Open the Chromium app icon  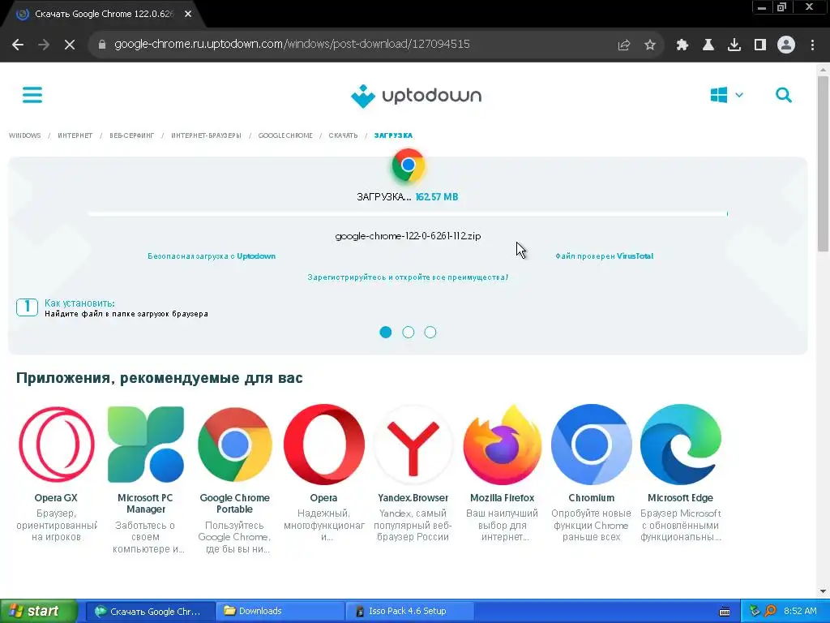pyautogui.click(x=591, y=445)
